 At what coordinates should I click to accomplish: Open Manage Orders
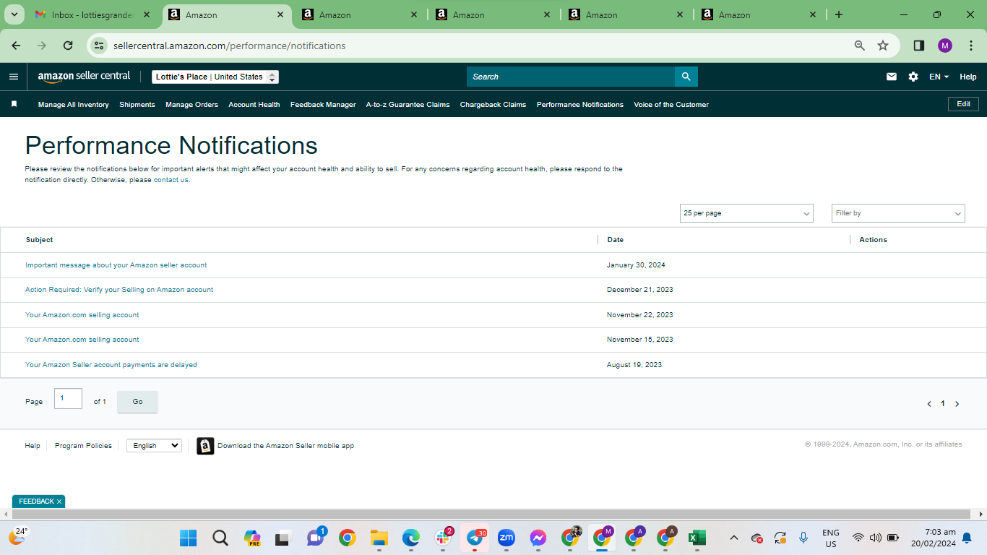[191, 104]
